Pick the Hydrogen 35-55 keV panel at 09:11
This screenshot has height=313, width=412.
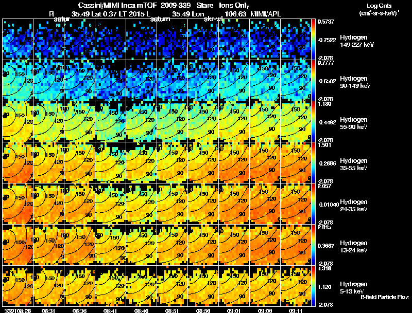pos(296,162)
